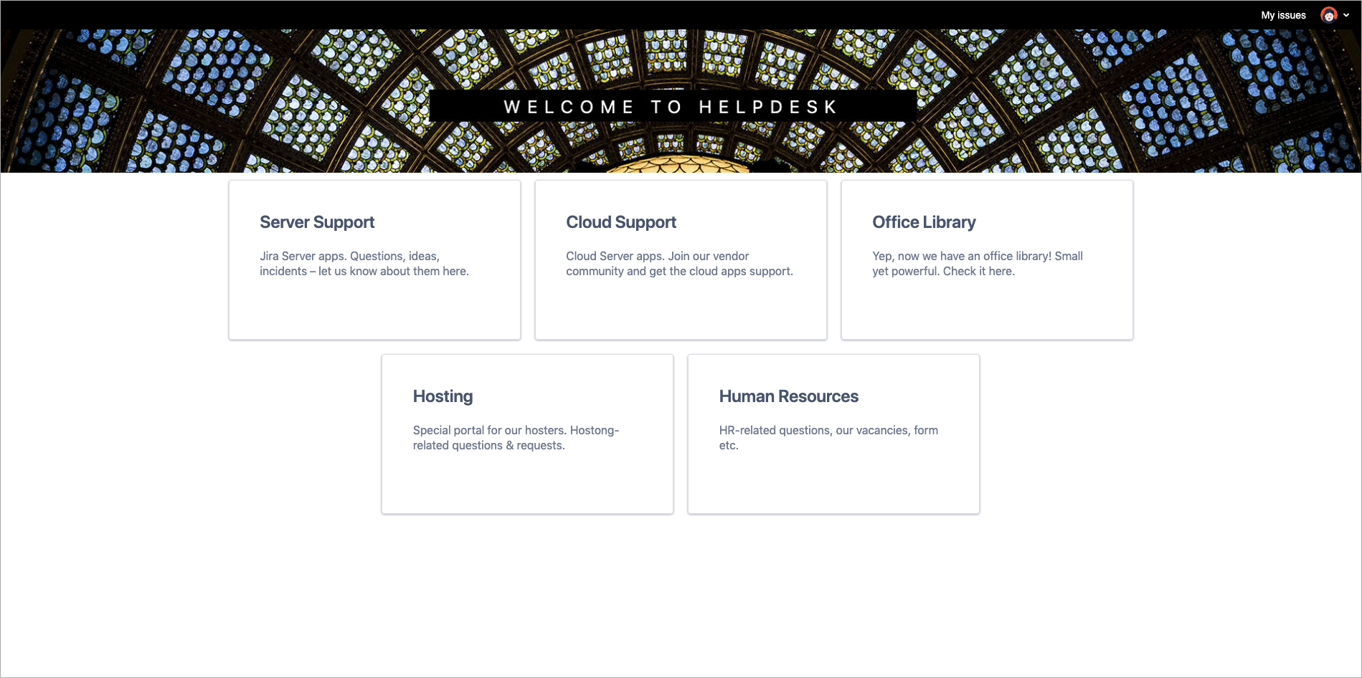
Task: Click the Welcome to Helpdesk banner title
Action: click(x=672, y=107)
